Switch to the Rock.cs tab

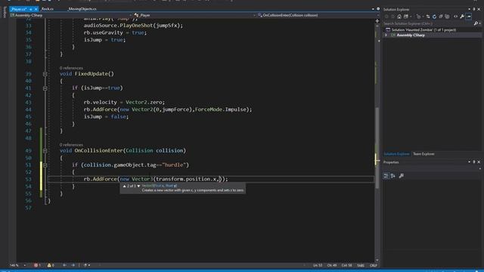point(48,9)
